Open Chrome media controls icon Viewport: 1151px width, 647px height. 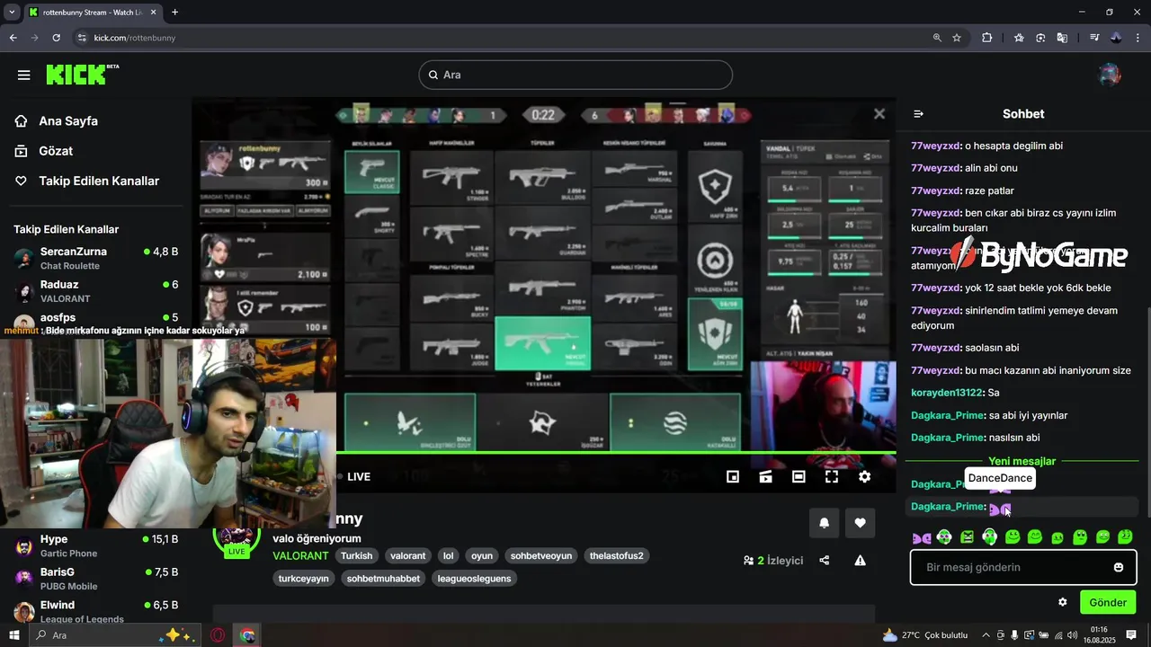click(1094, 38)
